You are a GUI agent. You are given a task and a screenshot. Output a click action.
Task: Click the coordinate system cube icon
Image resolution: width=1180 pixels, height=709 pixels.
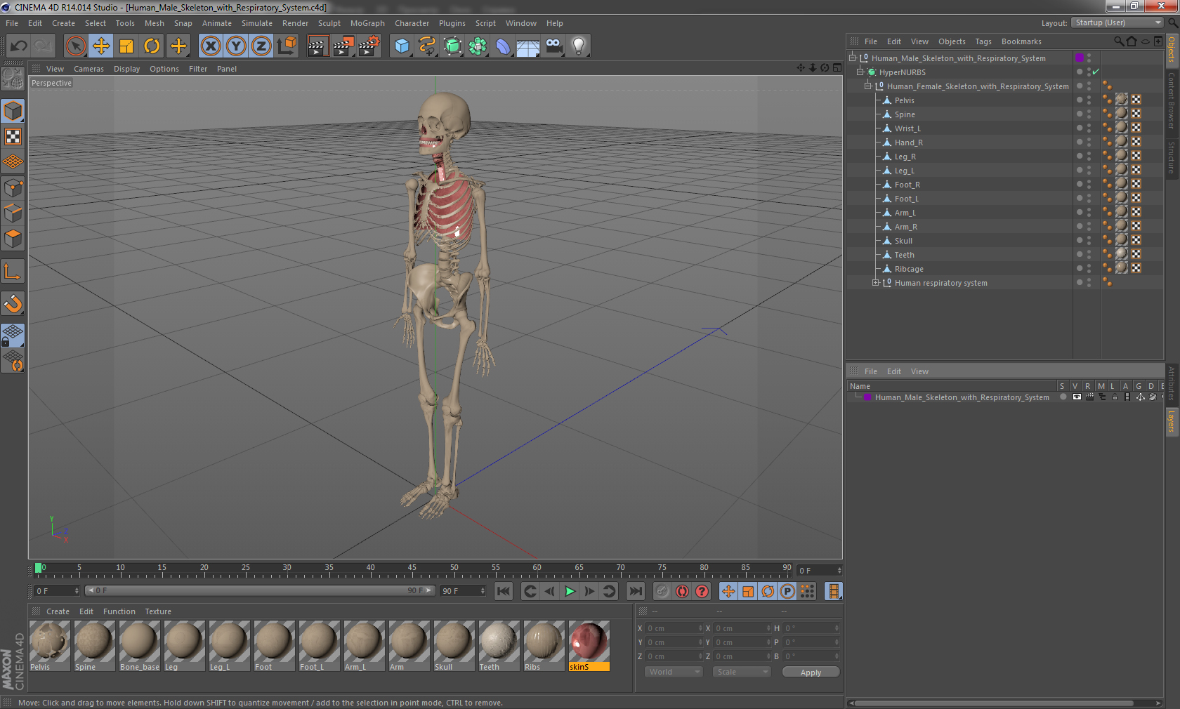pyautogui.click(x=287, y=46)
